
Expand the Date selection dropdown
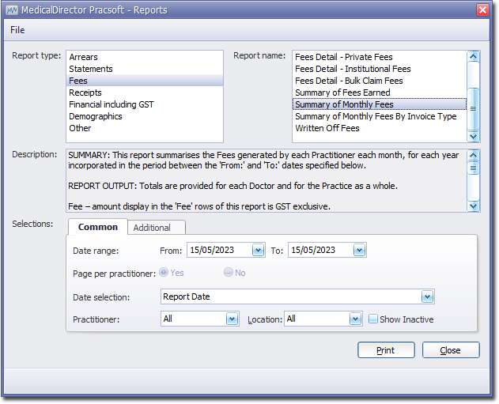(x=427, y=297)
